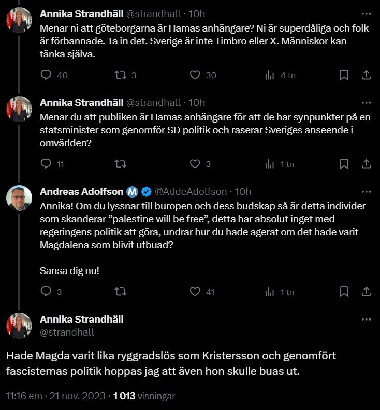Like the second tweet with 3 likes

(195, 164)
